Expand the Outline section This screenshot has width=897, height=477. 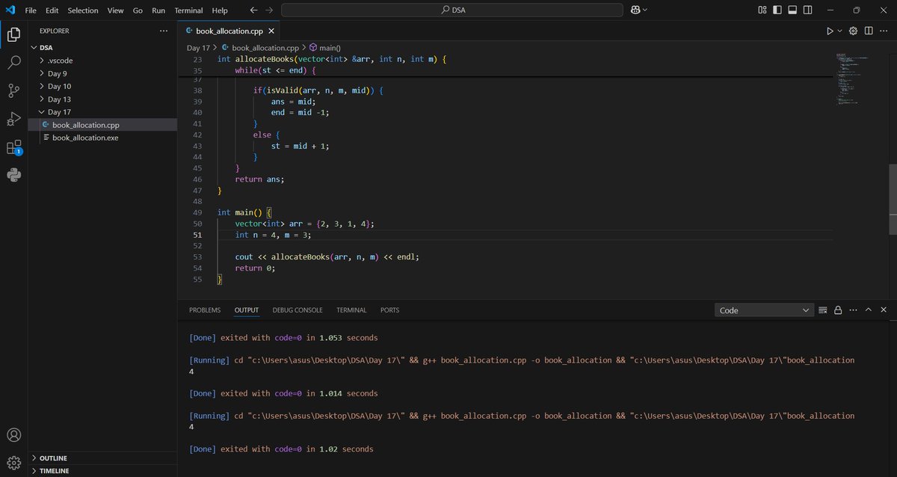102,458
